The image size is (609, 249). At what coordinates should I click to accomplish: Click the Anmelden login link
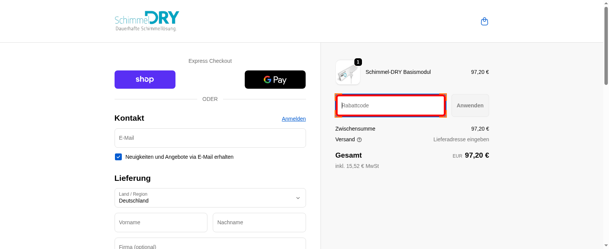tap(293, 119)
